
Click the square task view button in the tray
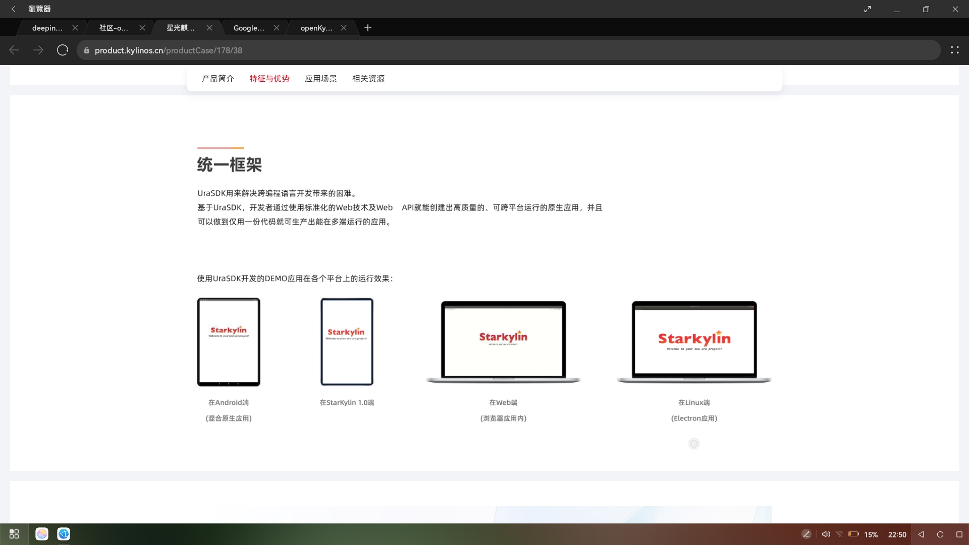[958, 534]
